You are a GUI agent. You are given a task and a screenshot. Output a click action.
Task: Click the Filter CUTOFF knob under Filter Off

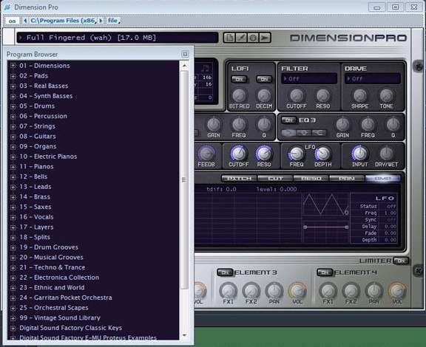point(297,95)
